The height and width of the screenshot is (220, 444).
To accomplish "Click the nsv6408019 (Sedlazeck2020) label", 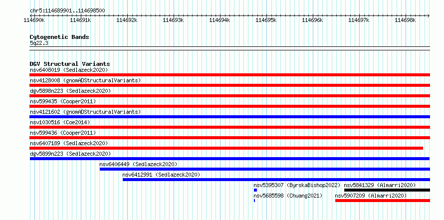I will 69,70.
